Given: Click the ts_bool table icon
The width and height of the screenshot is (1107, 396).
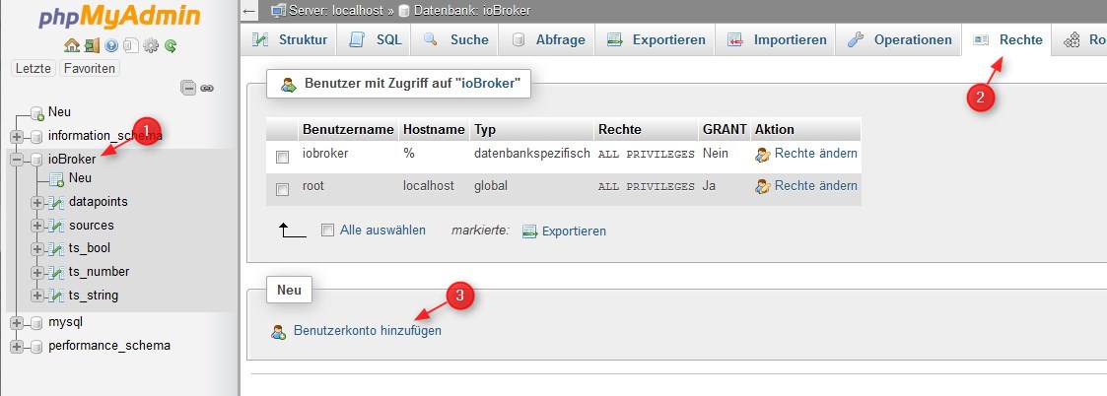Looking at the screenshot, I should (57, 249).
